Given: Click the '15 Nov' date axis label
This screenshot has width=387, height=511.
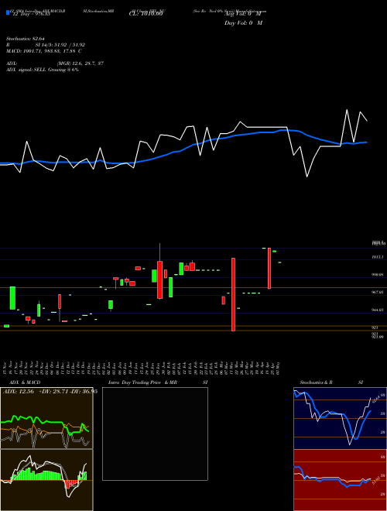Looking at the screenshot, I should point(6,369).
